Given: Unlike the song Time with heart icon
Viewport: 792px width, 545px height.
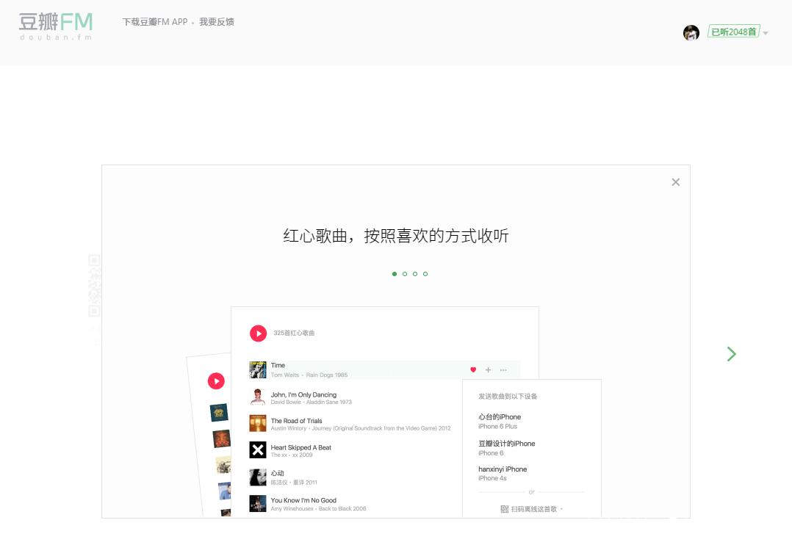Looking at the screenshot, I should tap(473, 369).
